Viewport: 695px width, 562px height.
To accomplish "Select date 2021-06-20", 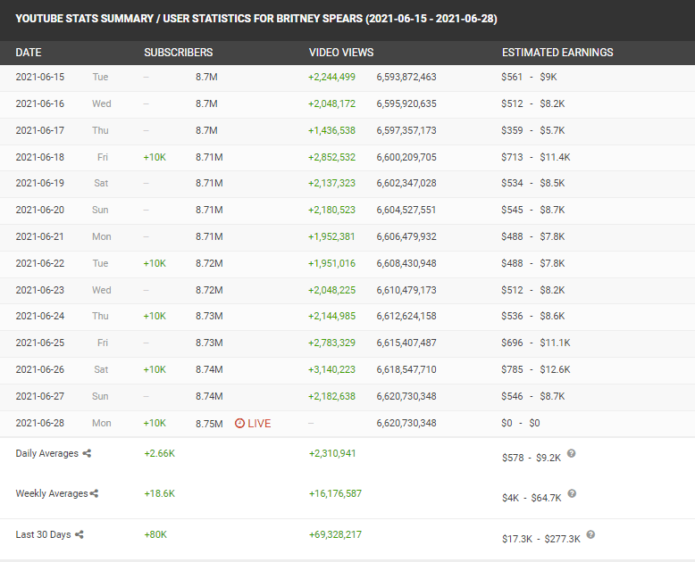I will pyautogui.click(x=40, y=210).
